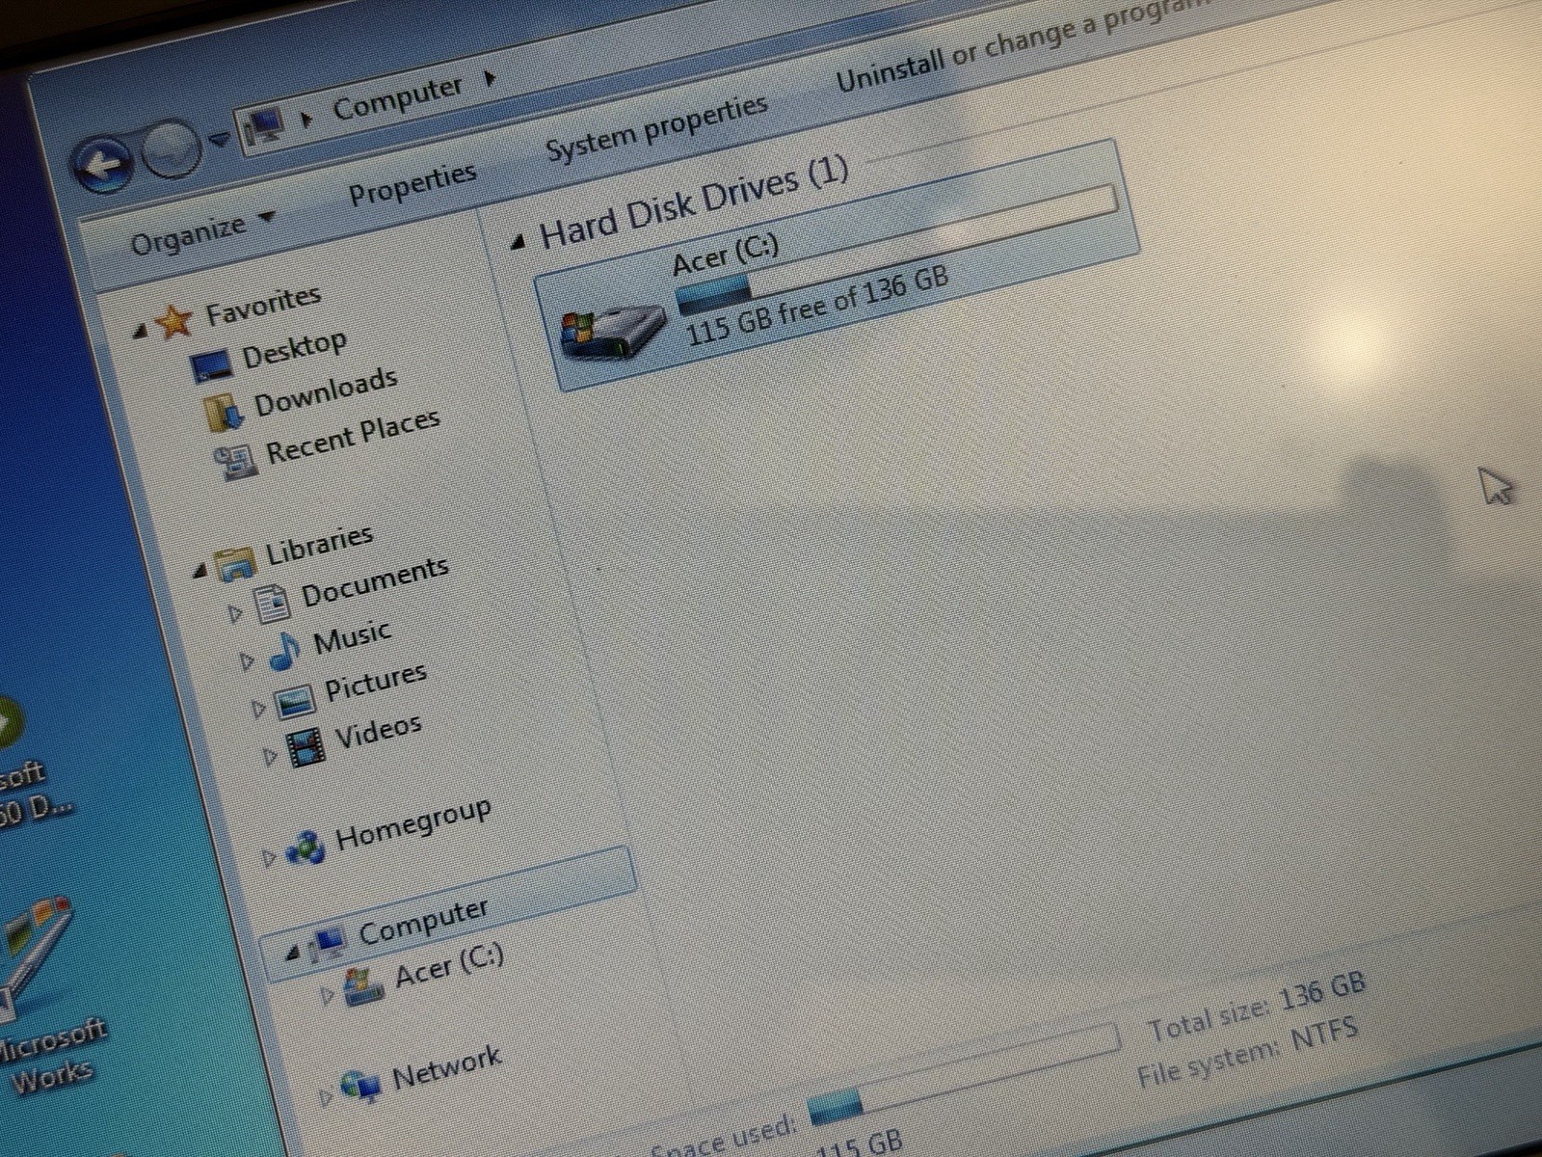The height and width of the screenshot is (1157, 1542).
Task: Open the Videos library
Action: [378, 731]
